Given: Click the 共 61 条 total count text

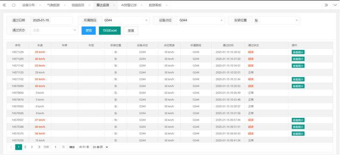Looking at the screenshot, I should [84, 147].
